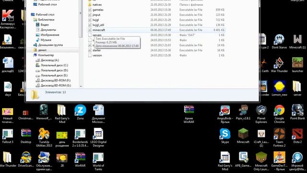The image size is (307, 173).
Task: Launch Dota 2 shortcut
Action: (297, 136)
